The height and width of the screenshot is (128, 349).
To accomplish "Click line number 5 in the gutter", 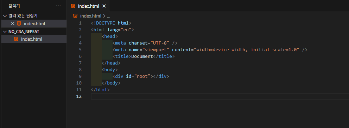I will [x=80, y=50].
